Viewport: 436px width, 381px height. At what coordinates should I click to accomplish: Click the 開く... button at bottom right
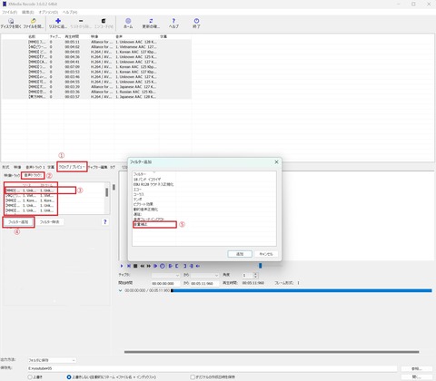click(x=417, y=376)
